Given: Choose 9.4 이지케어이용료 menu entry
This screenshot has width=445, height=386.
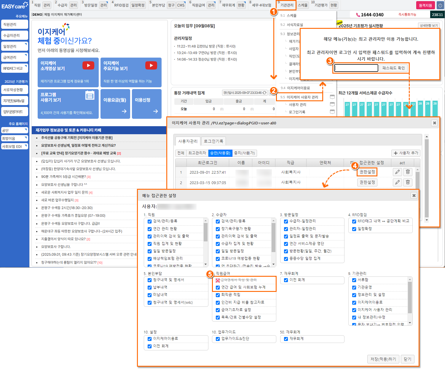Looking at the screenshot, I should pyautogui.click(x=295, y=88).
